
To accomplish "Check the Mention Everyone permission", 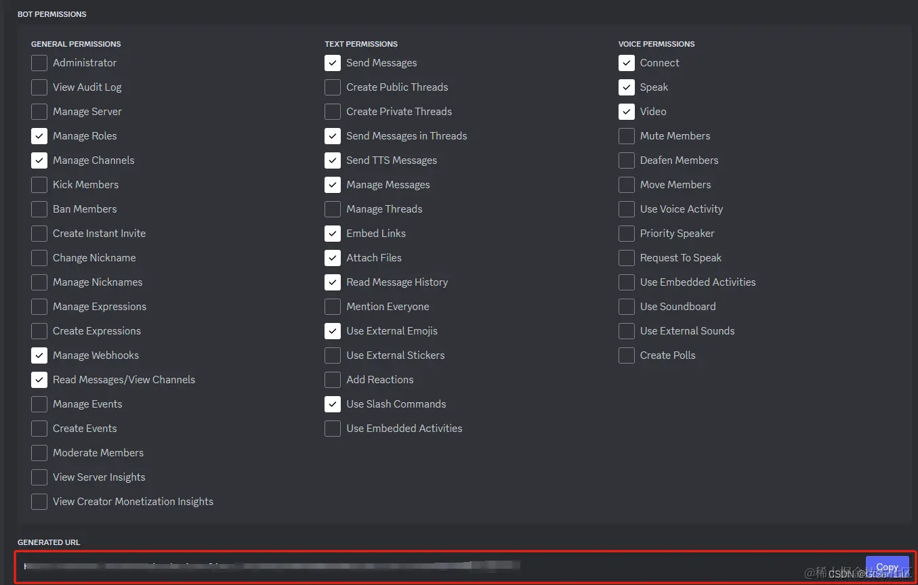I will [x=333, y=307].
